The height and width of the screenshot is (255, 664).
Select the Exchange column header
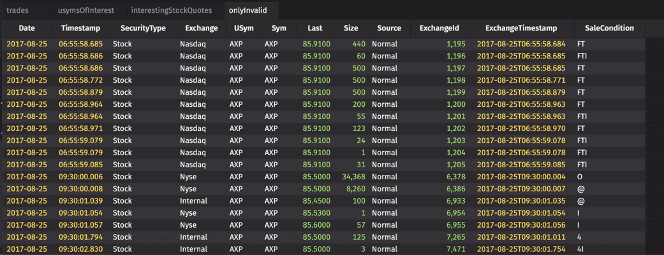click(201, 28)
